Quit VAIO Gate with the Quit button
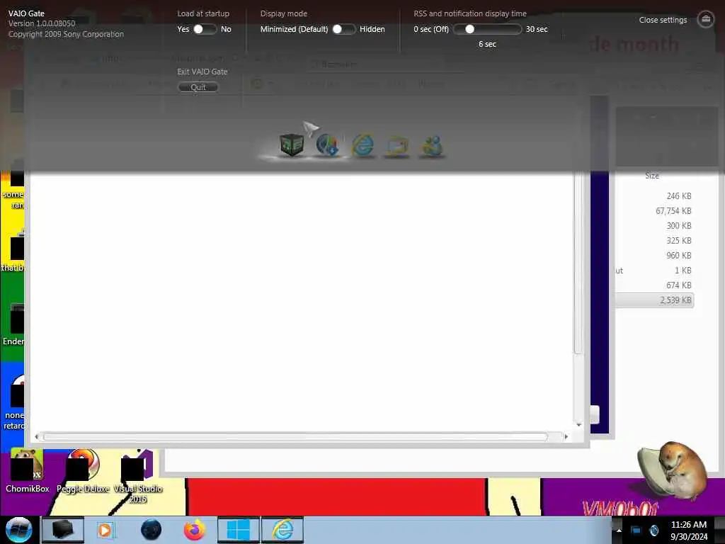 click(x=198, y=87)
